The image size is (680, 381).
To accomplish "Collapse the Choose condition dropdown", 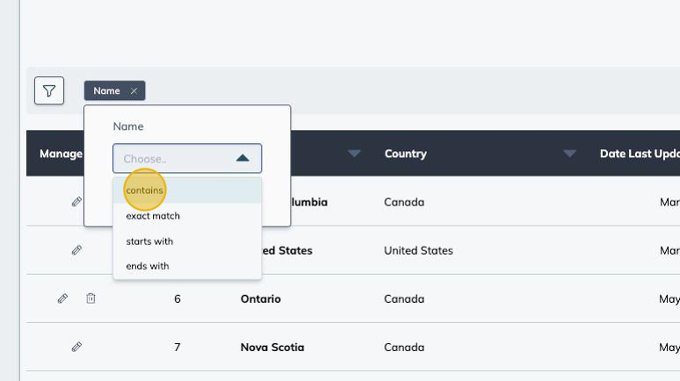I will 242,158.
